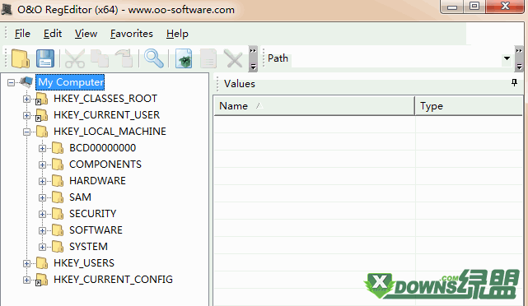Click the copy toolbar icon
528x306 pixels.
pos(100,58)
